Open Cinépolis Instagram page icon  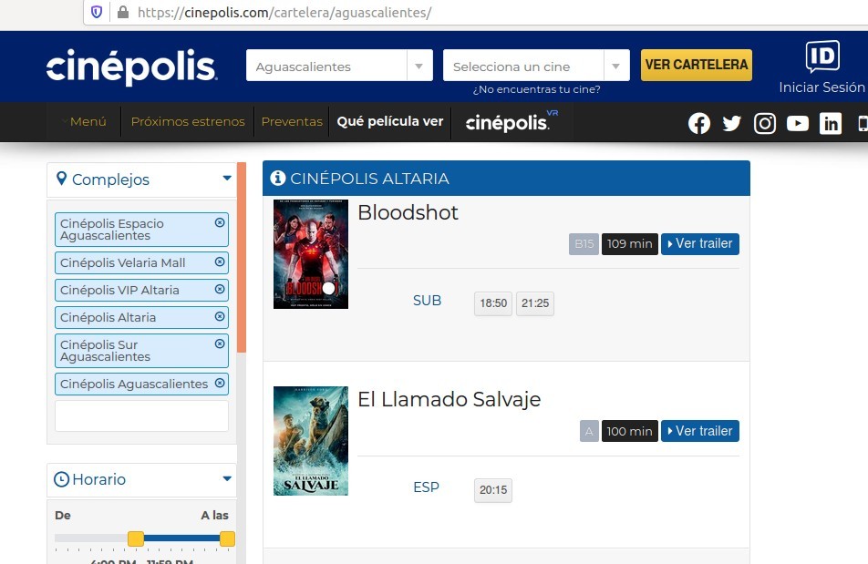point(764,123)
